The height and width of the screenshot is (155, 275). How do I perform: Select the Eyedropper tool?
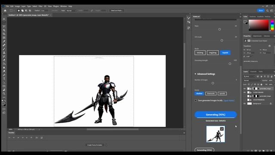pyautogui.click(x=4, y=41)
